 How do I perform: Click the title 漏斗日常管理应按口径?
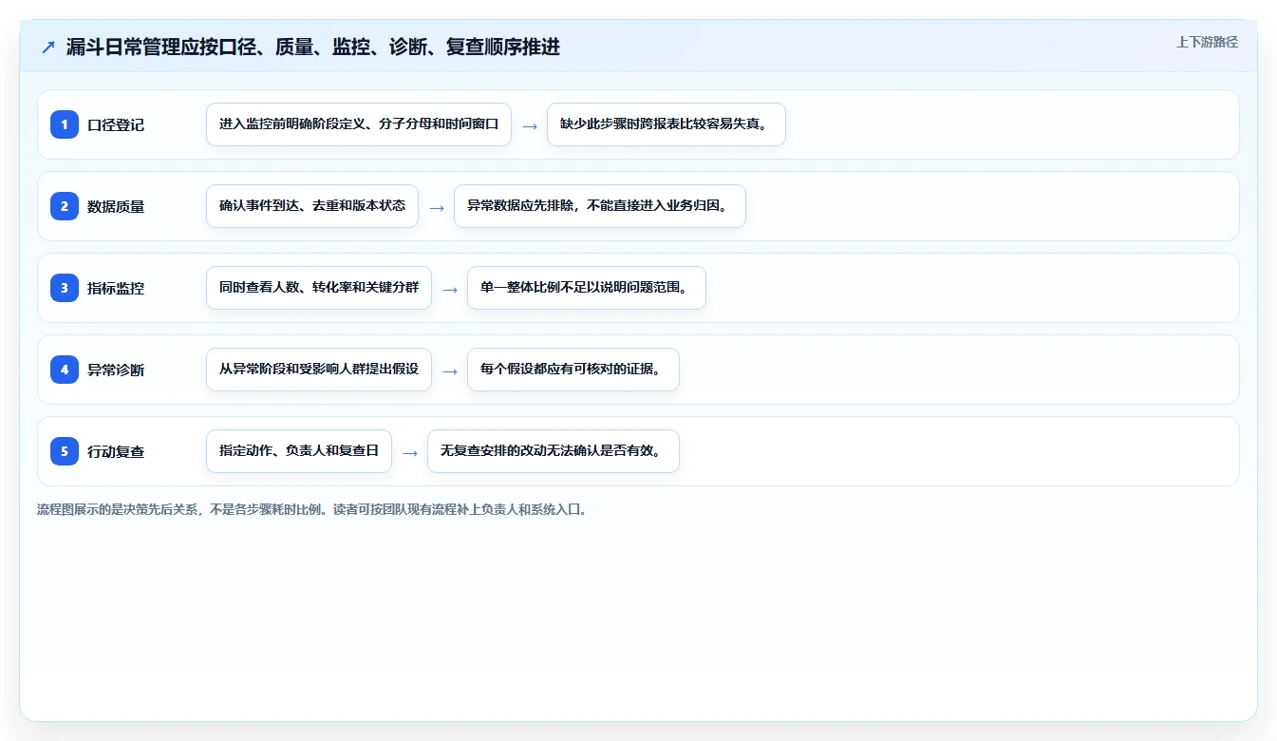click(313, 47)
